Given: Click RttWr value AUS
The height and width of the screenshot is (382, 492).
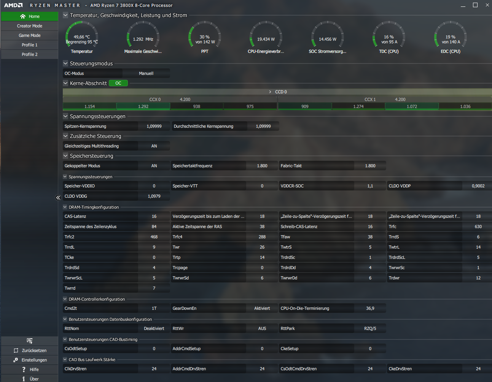Looking at the screenshot, I should pos(262,328).
